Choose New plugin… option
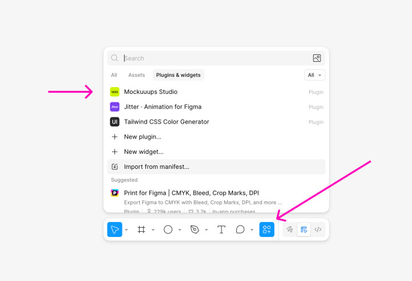 pyautogui.click(x=142, y=137)
